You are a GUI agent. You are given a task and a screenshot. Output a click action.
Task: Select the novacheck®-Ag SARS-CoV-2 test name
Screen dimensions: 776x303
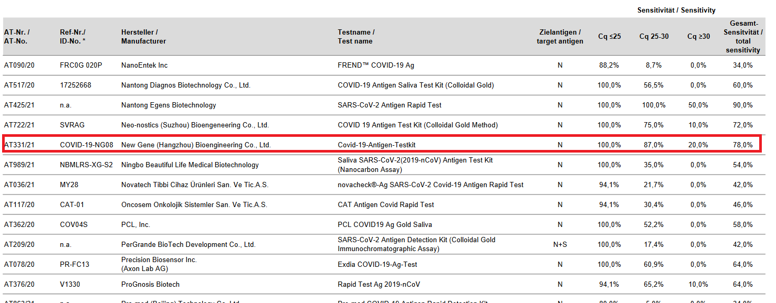(431, 185)
